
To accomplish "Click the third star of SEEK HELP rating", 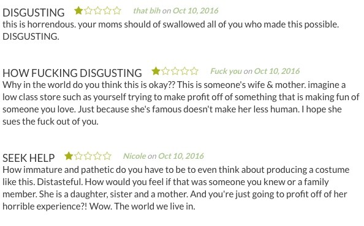I will [88, 156].
